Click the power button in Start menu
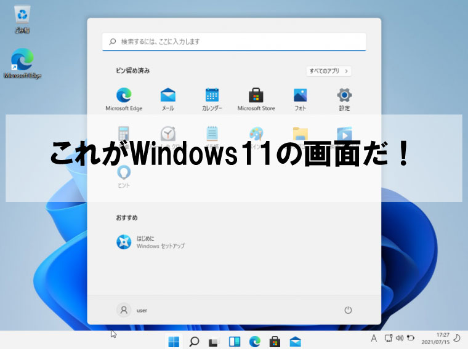This screenshot has width=468, height=349. [348, 310]
